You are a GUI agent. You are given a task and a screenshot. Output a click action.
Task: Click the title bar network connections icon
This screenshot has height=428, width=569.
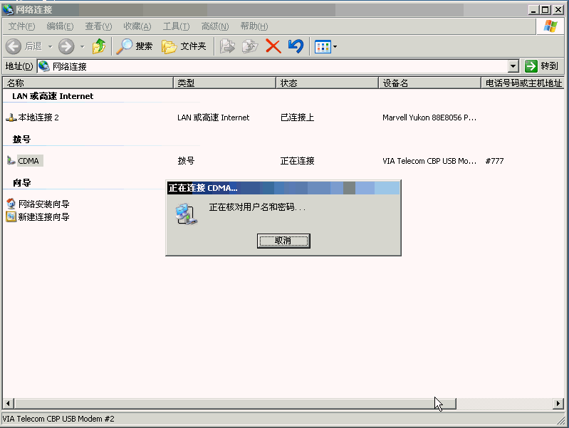point(8,10)
